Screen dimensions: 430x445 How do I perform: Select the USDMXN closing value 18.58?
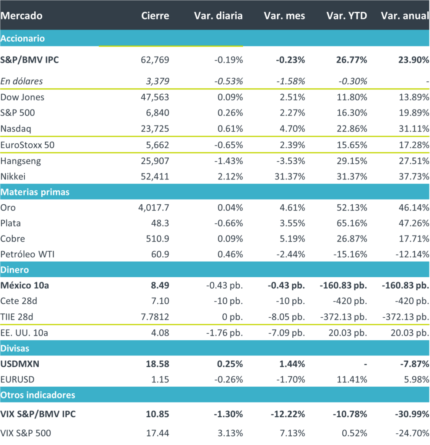158,364
